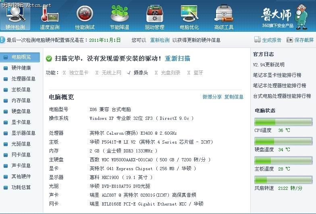Click the 重新扫描 rescan link
Viewport: 316px width, 214px height.
pyautogui.click(x=177, y=58)
